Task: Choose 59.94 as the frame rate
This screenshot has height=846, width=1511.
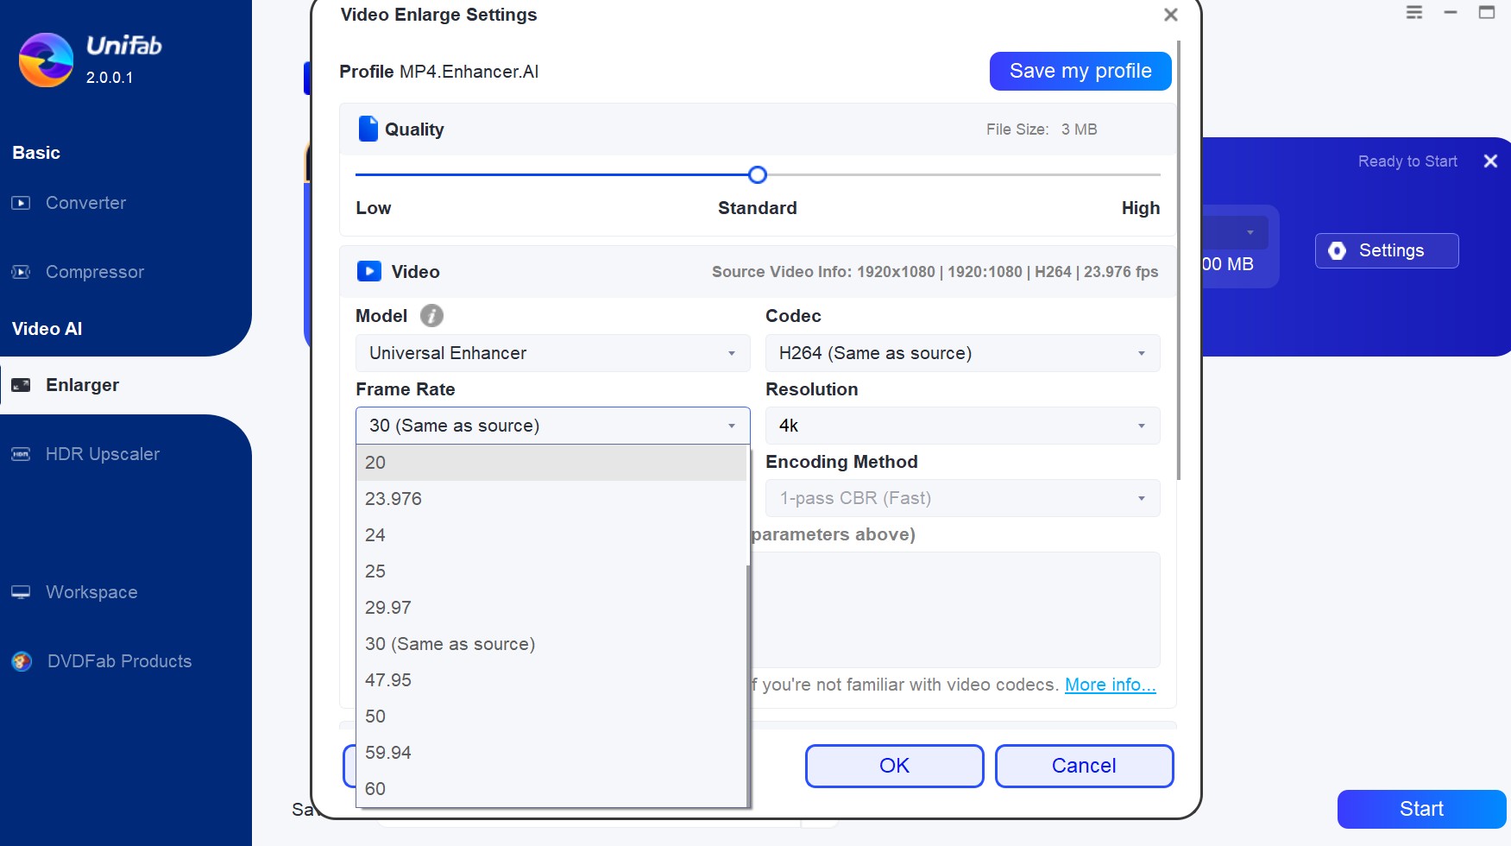Action: (387, 752)
